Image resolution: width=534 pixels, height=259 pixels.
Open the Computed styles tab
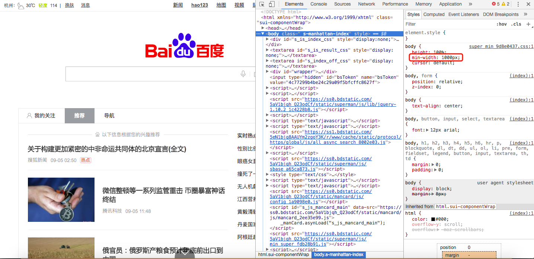coord(434,14)
